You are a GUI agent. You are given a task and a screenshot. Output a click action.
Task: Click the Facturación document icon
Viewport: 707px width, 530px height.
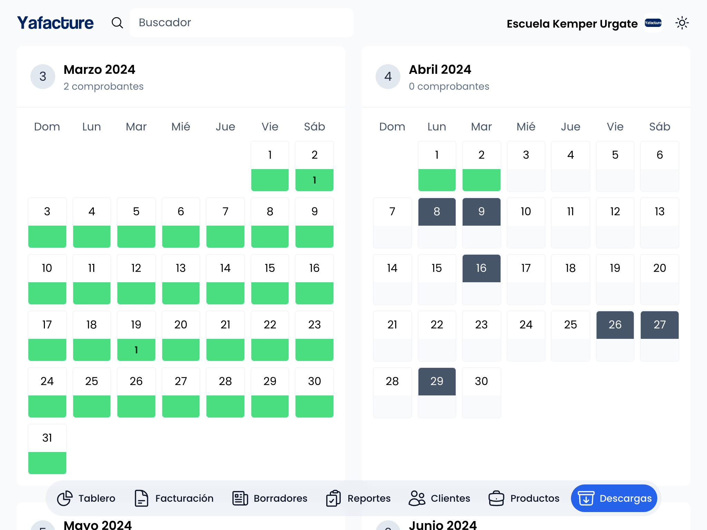141,498
